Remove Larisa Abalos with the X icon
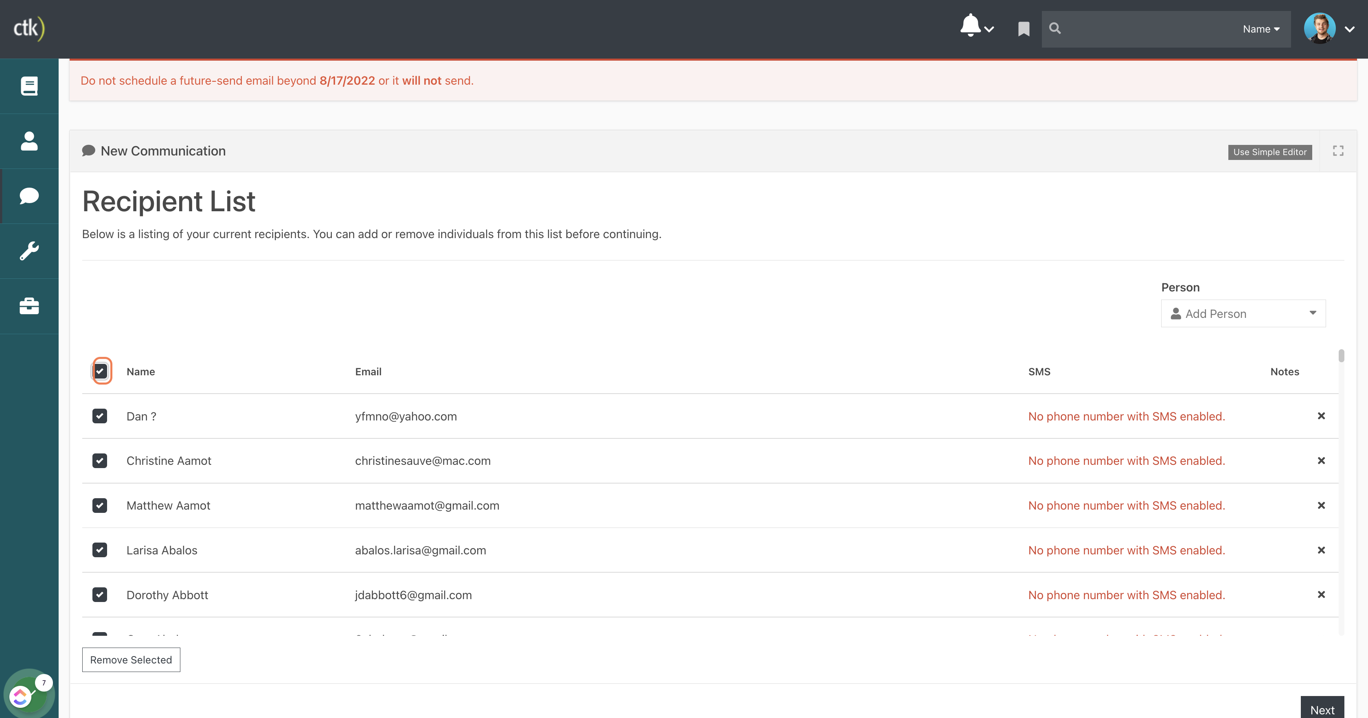Image resolution: width=1368 pixels, height=718 pixels. [x=1321, y=550]
